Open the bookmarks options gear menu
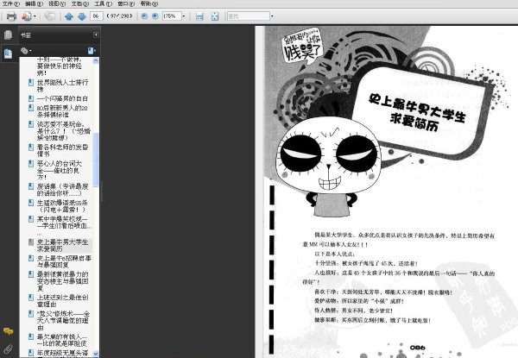The image size is (518, 358). [x=26, y=51]
